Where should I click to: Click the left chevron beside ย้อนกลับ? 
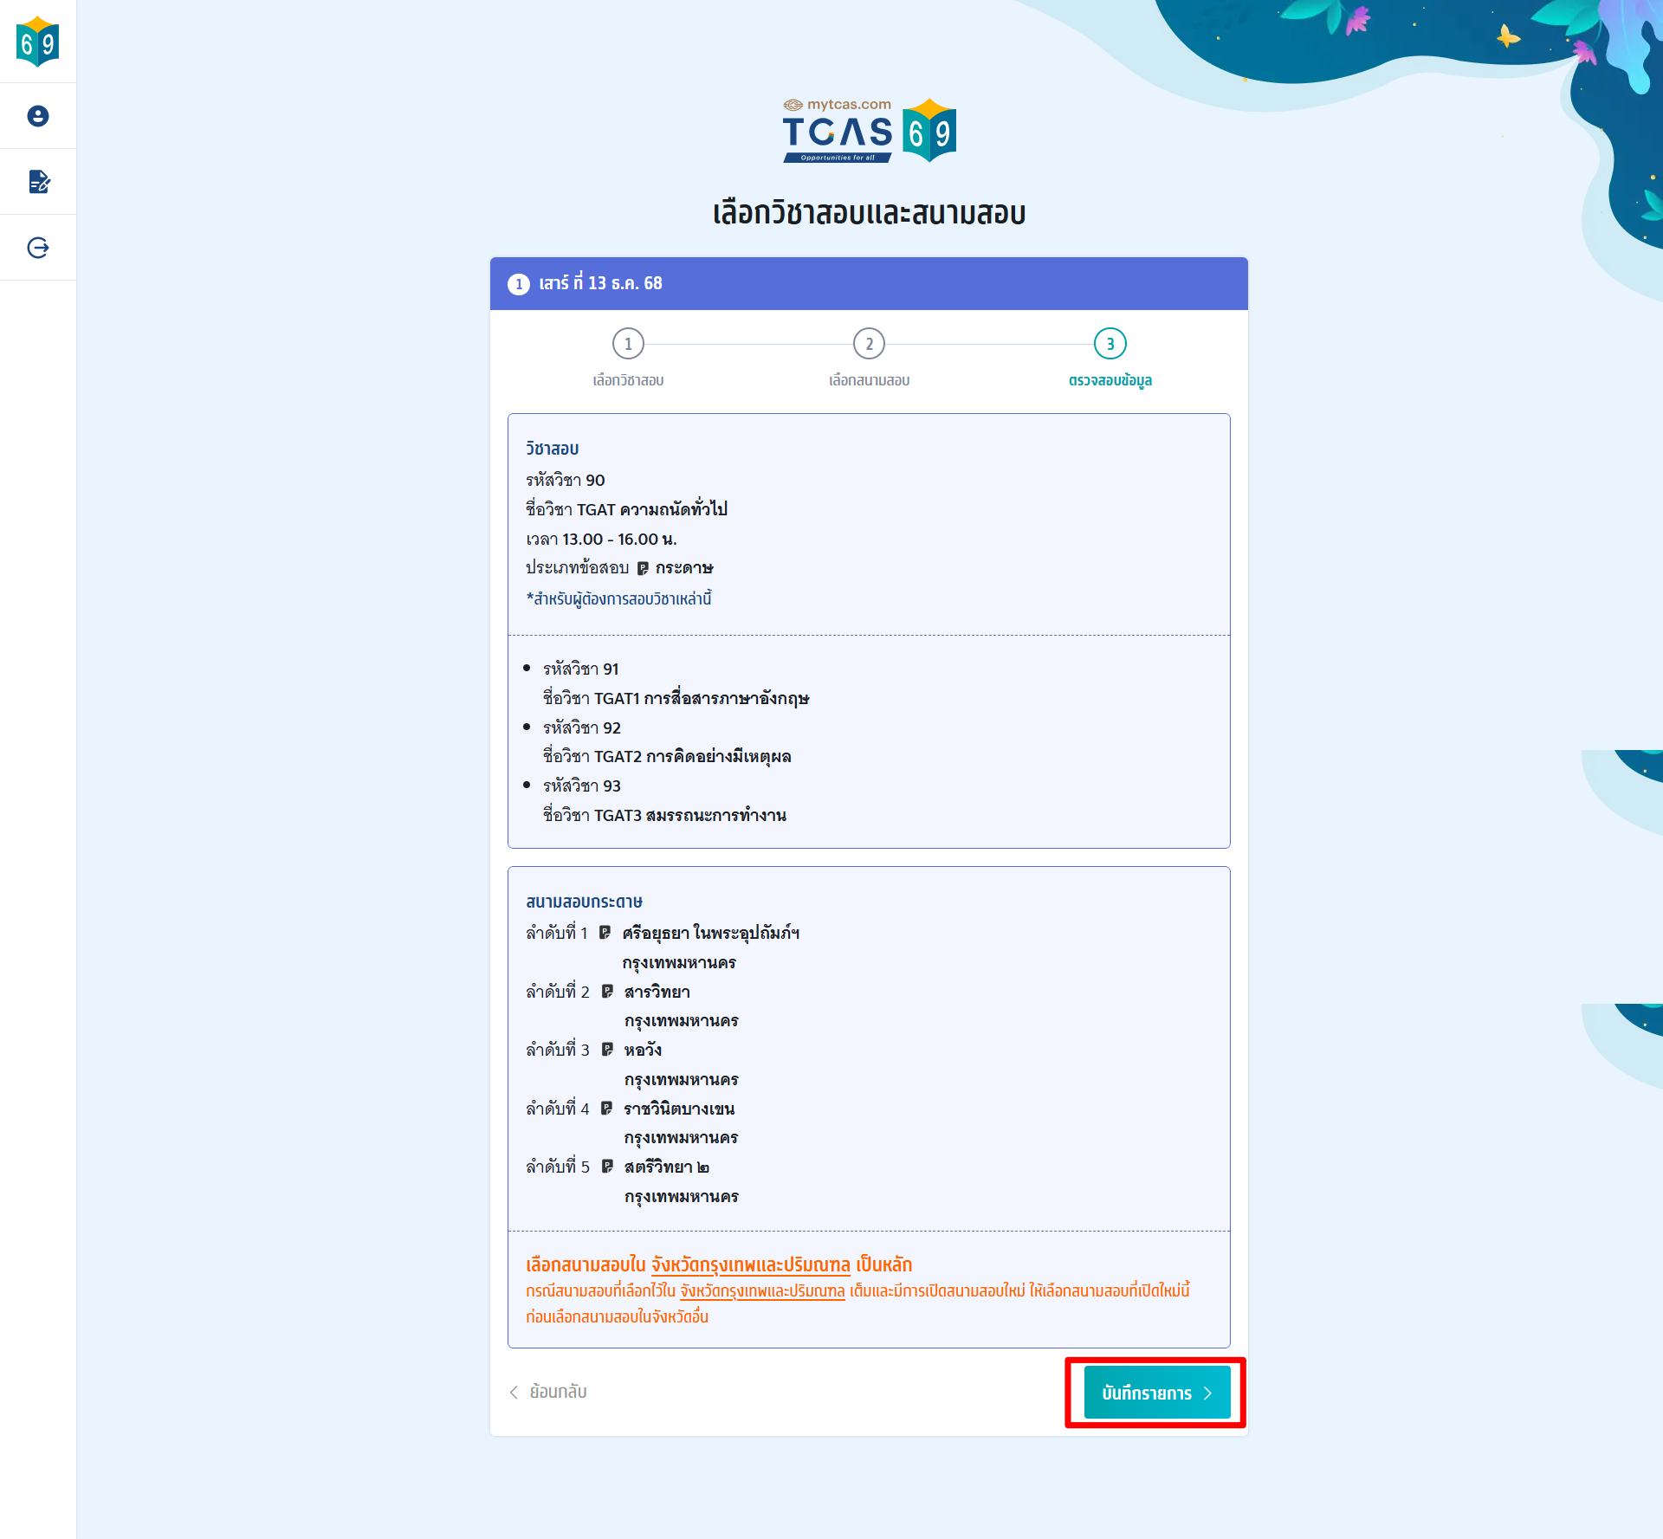point(514,1392)
